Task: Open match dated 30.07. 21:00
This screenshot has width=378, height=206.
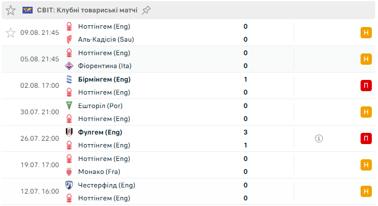Action: 188,112
